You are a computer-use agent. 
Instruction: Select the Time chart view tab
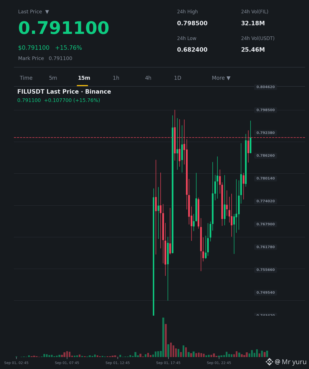pyautogui.click(x=26, y=78)
